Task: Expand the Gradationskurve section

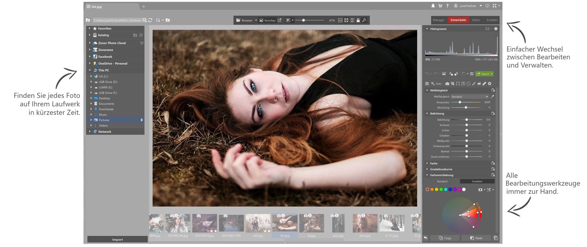Action: [x=427, y=169]
